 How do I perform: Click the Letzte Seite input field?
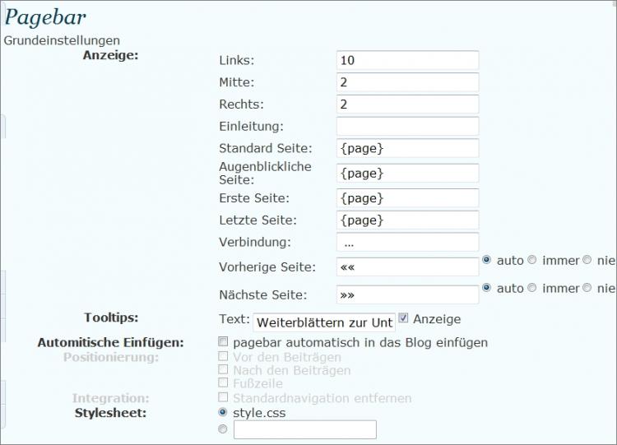407,220
